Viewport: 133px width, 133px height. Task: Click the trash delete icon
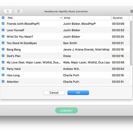(19, 11)
